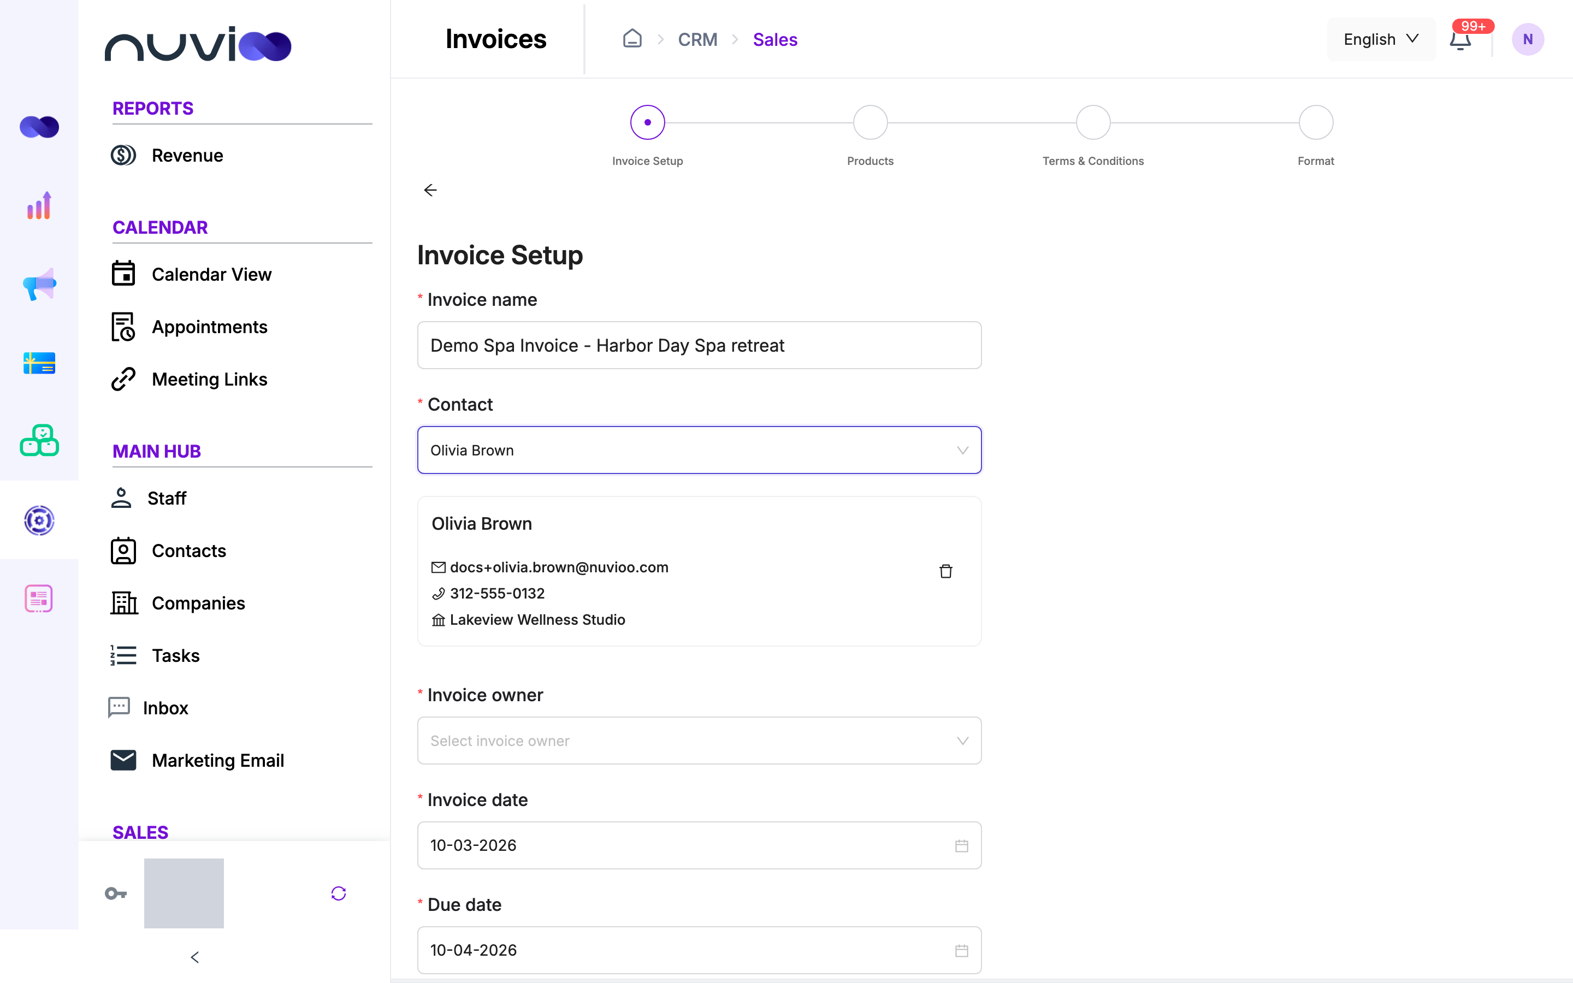This screenshot has width=1573, height=983.
Task: Open the megaphone marketing sidebar icon
Action: 39,284
